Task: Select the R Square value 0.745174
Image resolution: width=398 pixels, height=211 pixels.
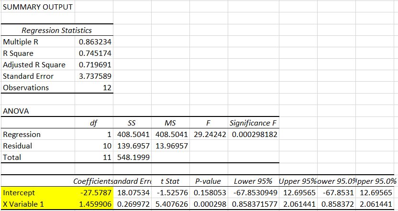Action: [x=95, y=53]
